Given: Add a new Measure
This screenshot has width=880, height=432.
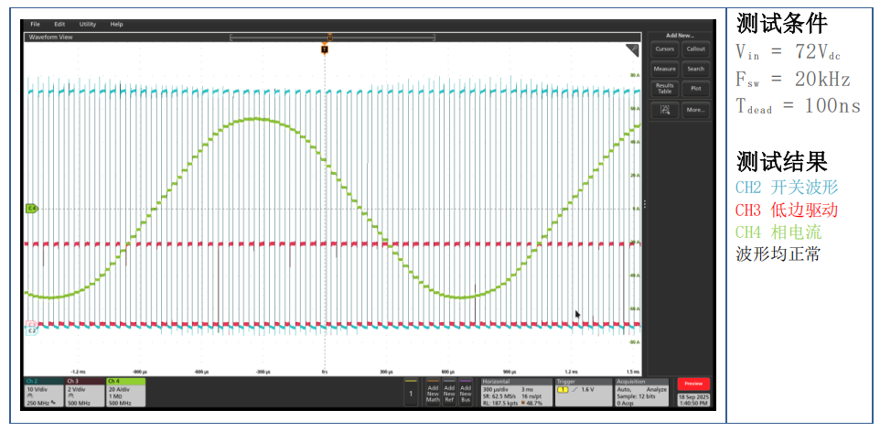Looking at the screenshot, I should pyautogui.click(x=664, y=69).
